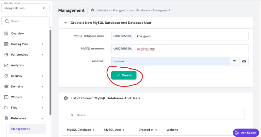Image resolution: width=261 pixels, height=137 pixels.
Task: Toggle password visibility with eye icon
Action: 244,61
